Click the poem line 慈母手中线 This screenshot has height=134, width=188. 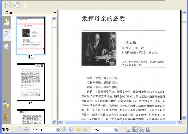93,78
